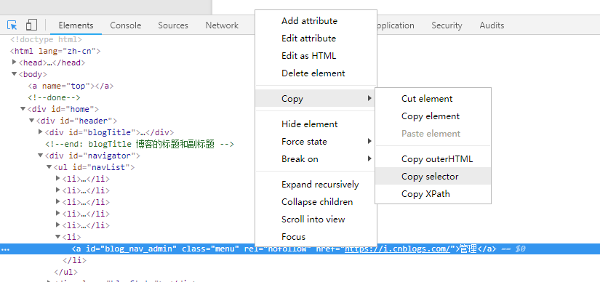Click the three-dots gutter on selected row
Image resolution: width=600 pixels, height=282 pixels.
(x=5, y=249)
